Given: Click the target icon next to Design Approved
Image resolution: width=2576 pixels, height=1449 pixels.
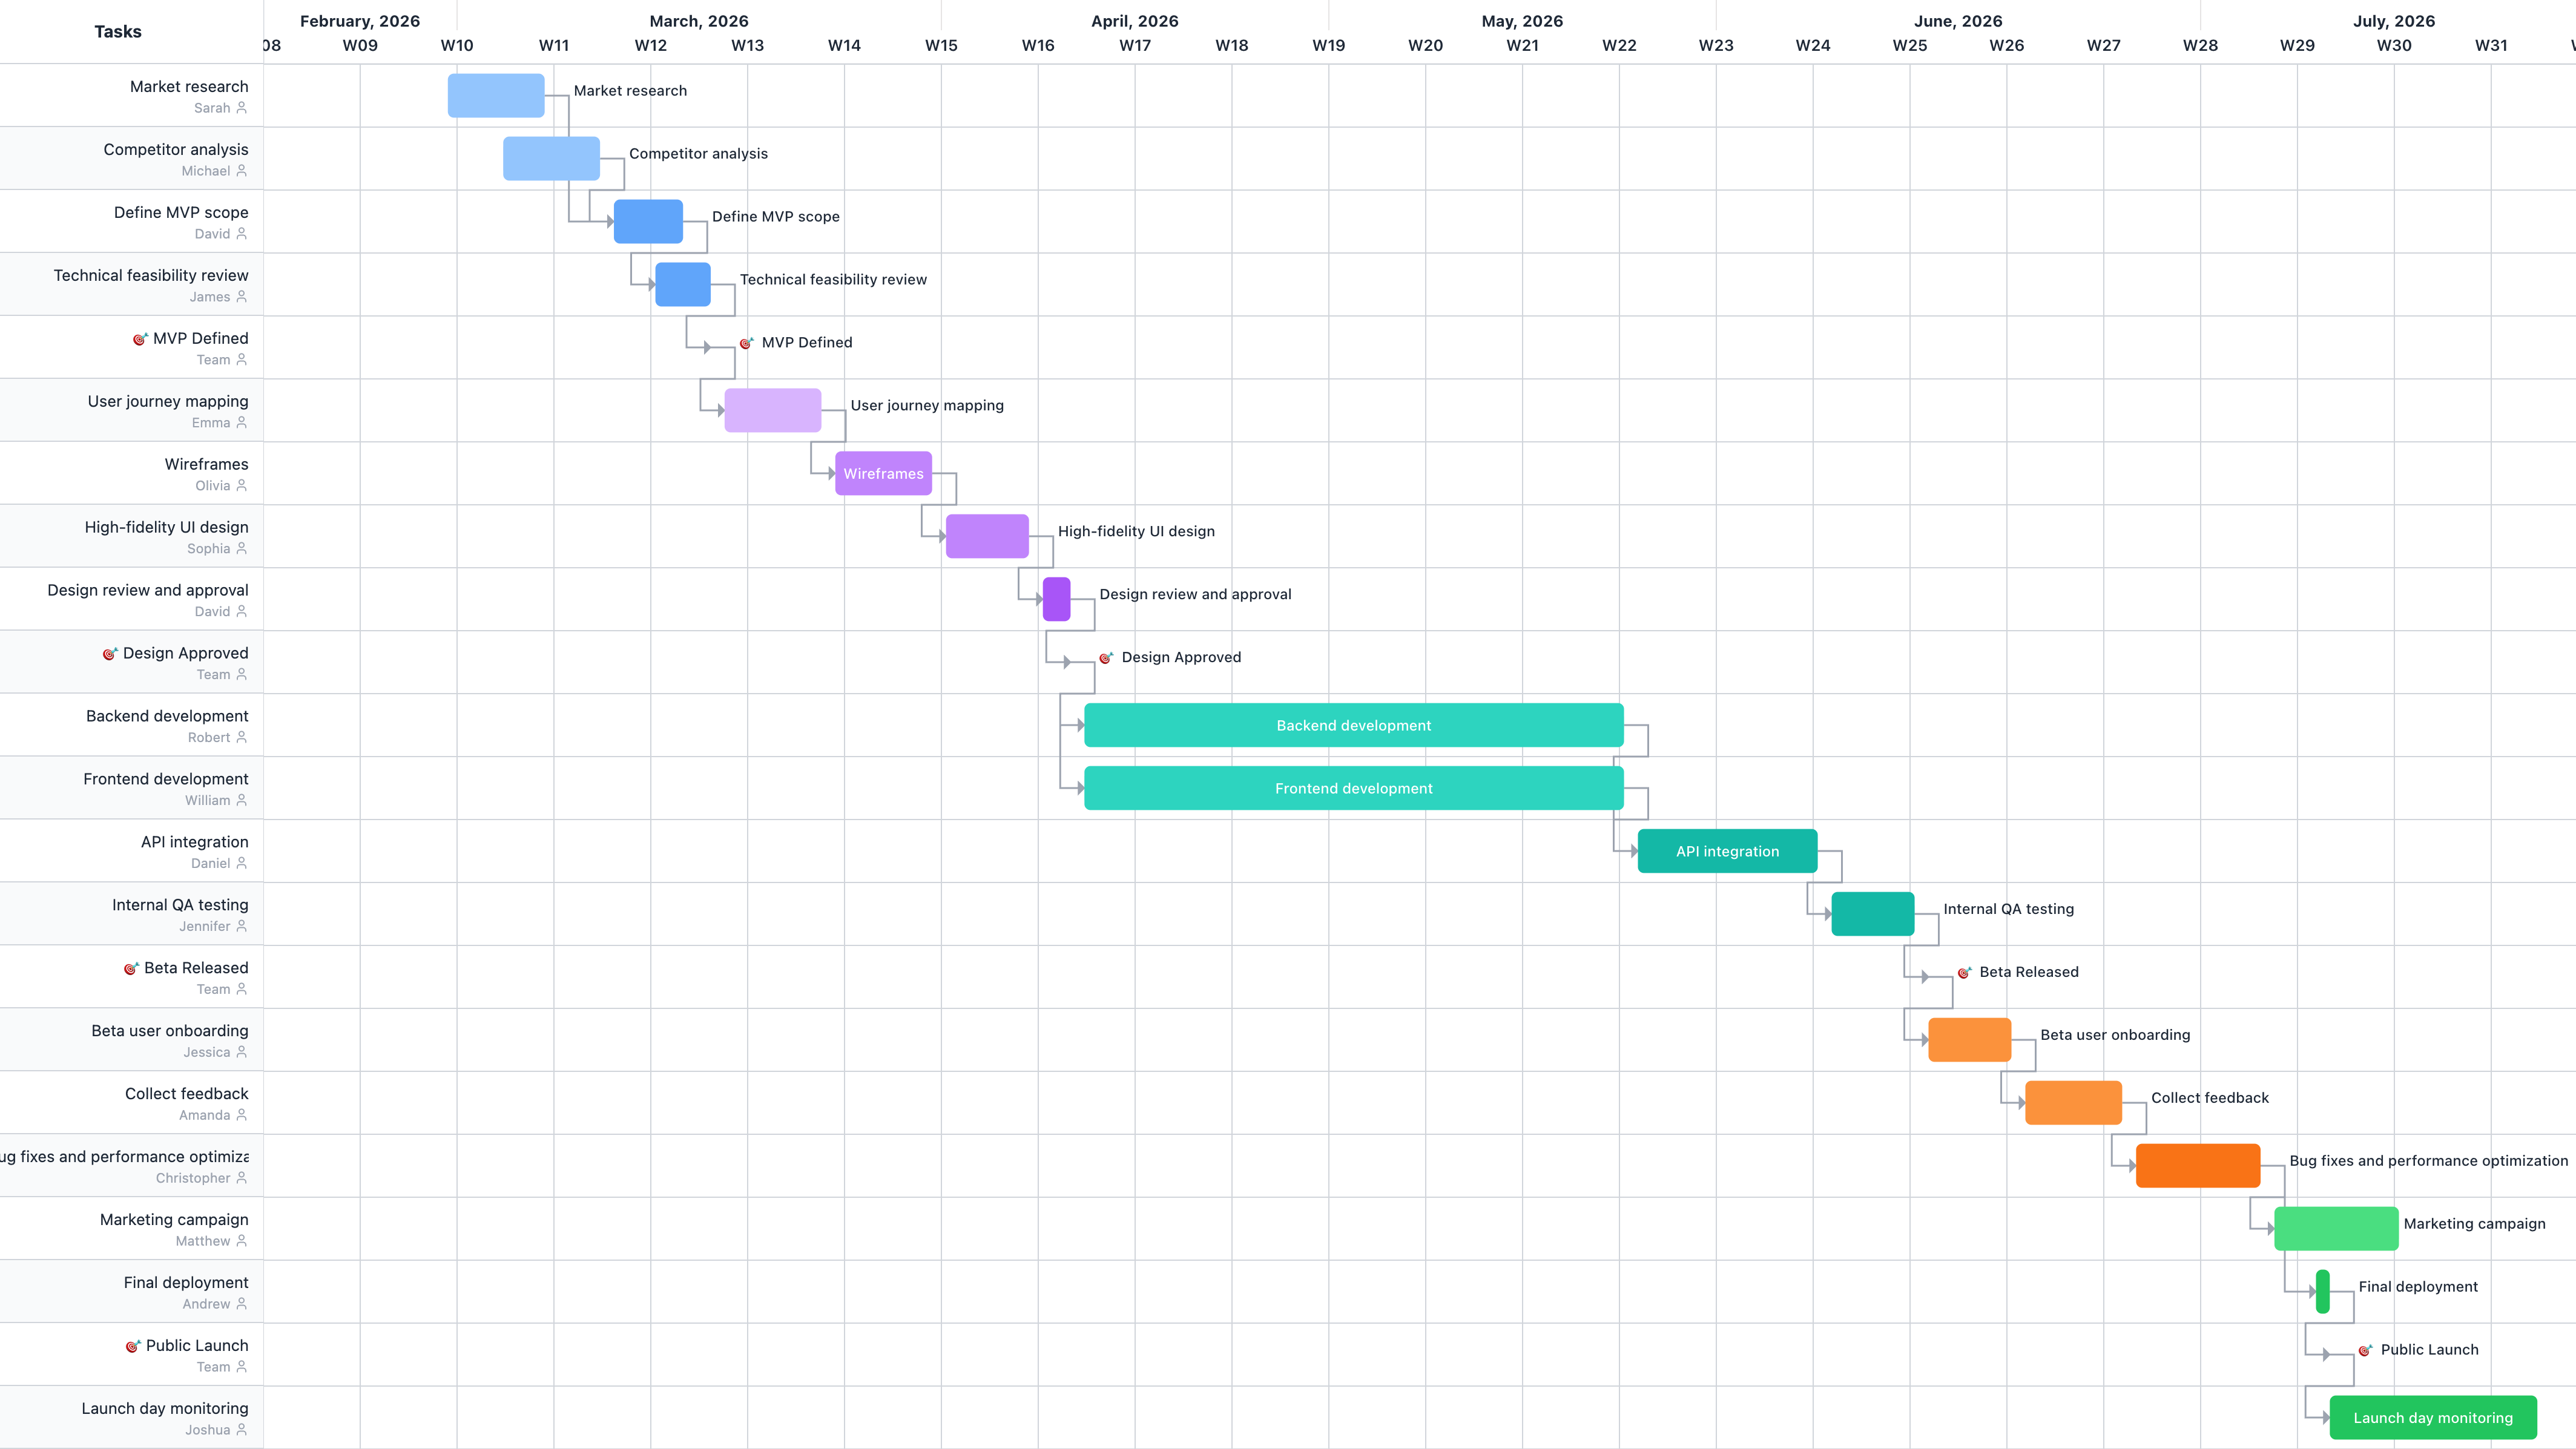Looking at the screenshot, I should pyautogui.click(x=110, y=653).
